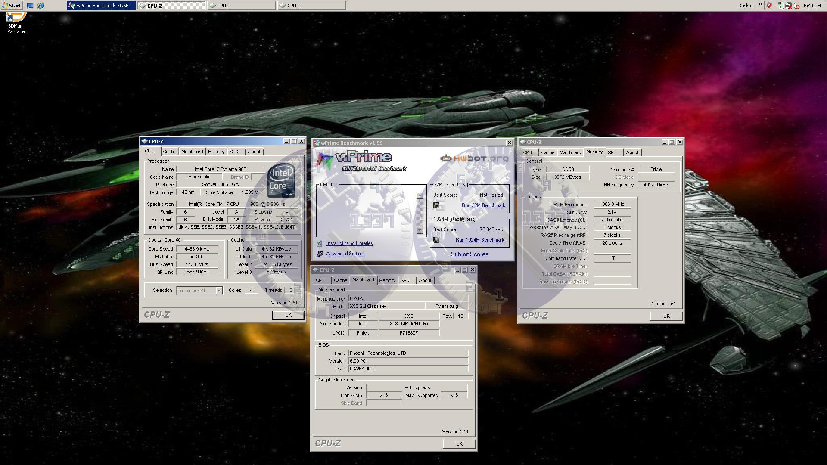Viewport: 827px width, 465px height.
Task: Click OK in the Memory CPU-Z window
Action: click(666, 316)
